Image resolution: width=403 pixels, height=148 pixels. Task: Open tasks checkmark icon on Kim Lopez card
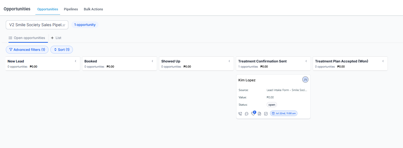click(x=266, y=114)
